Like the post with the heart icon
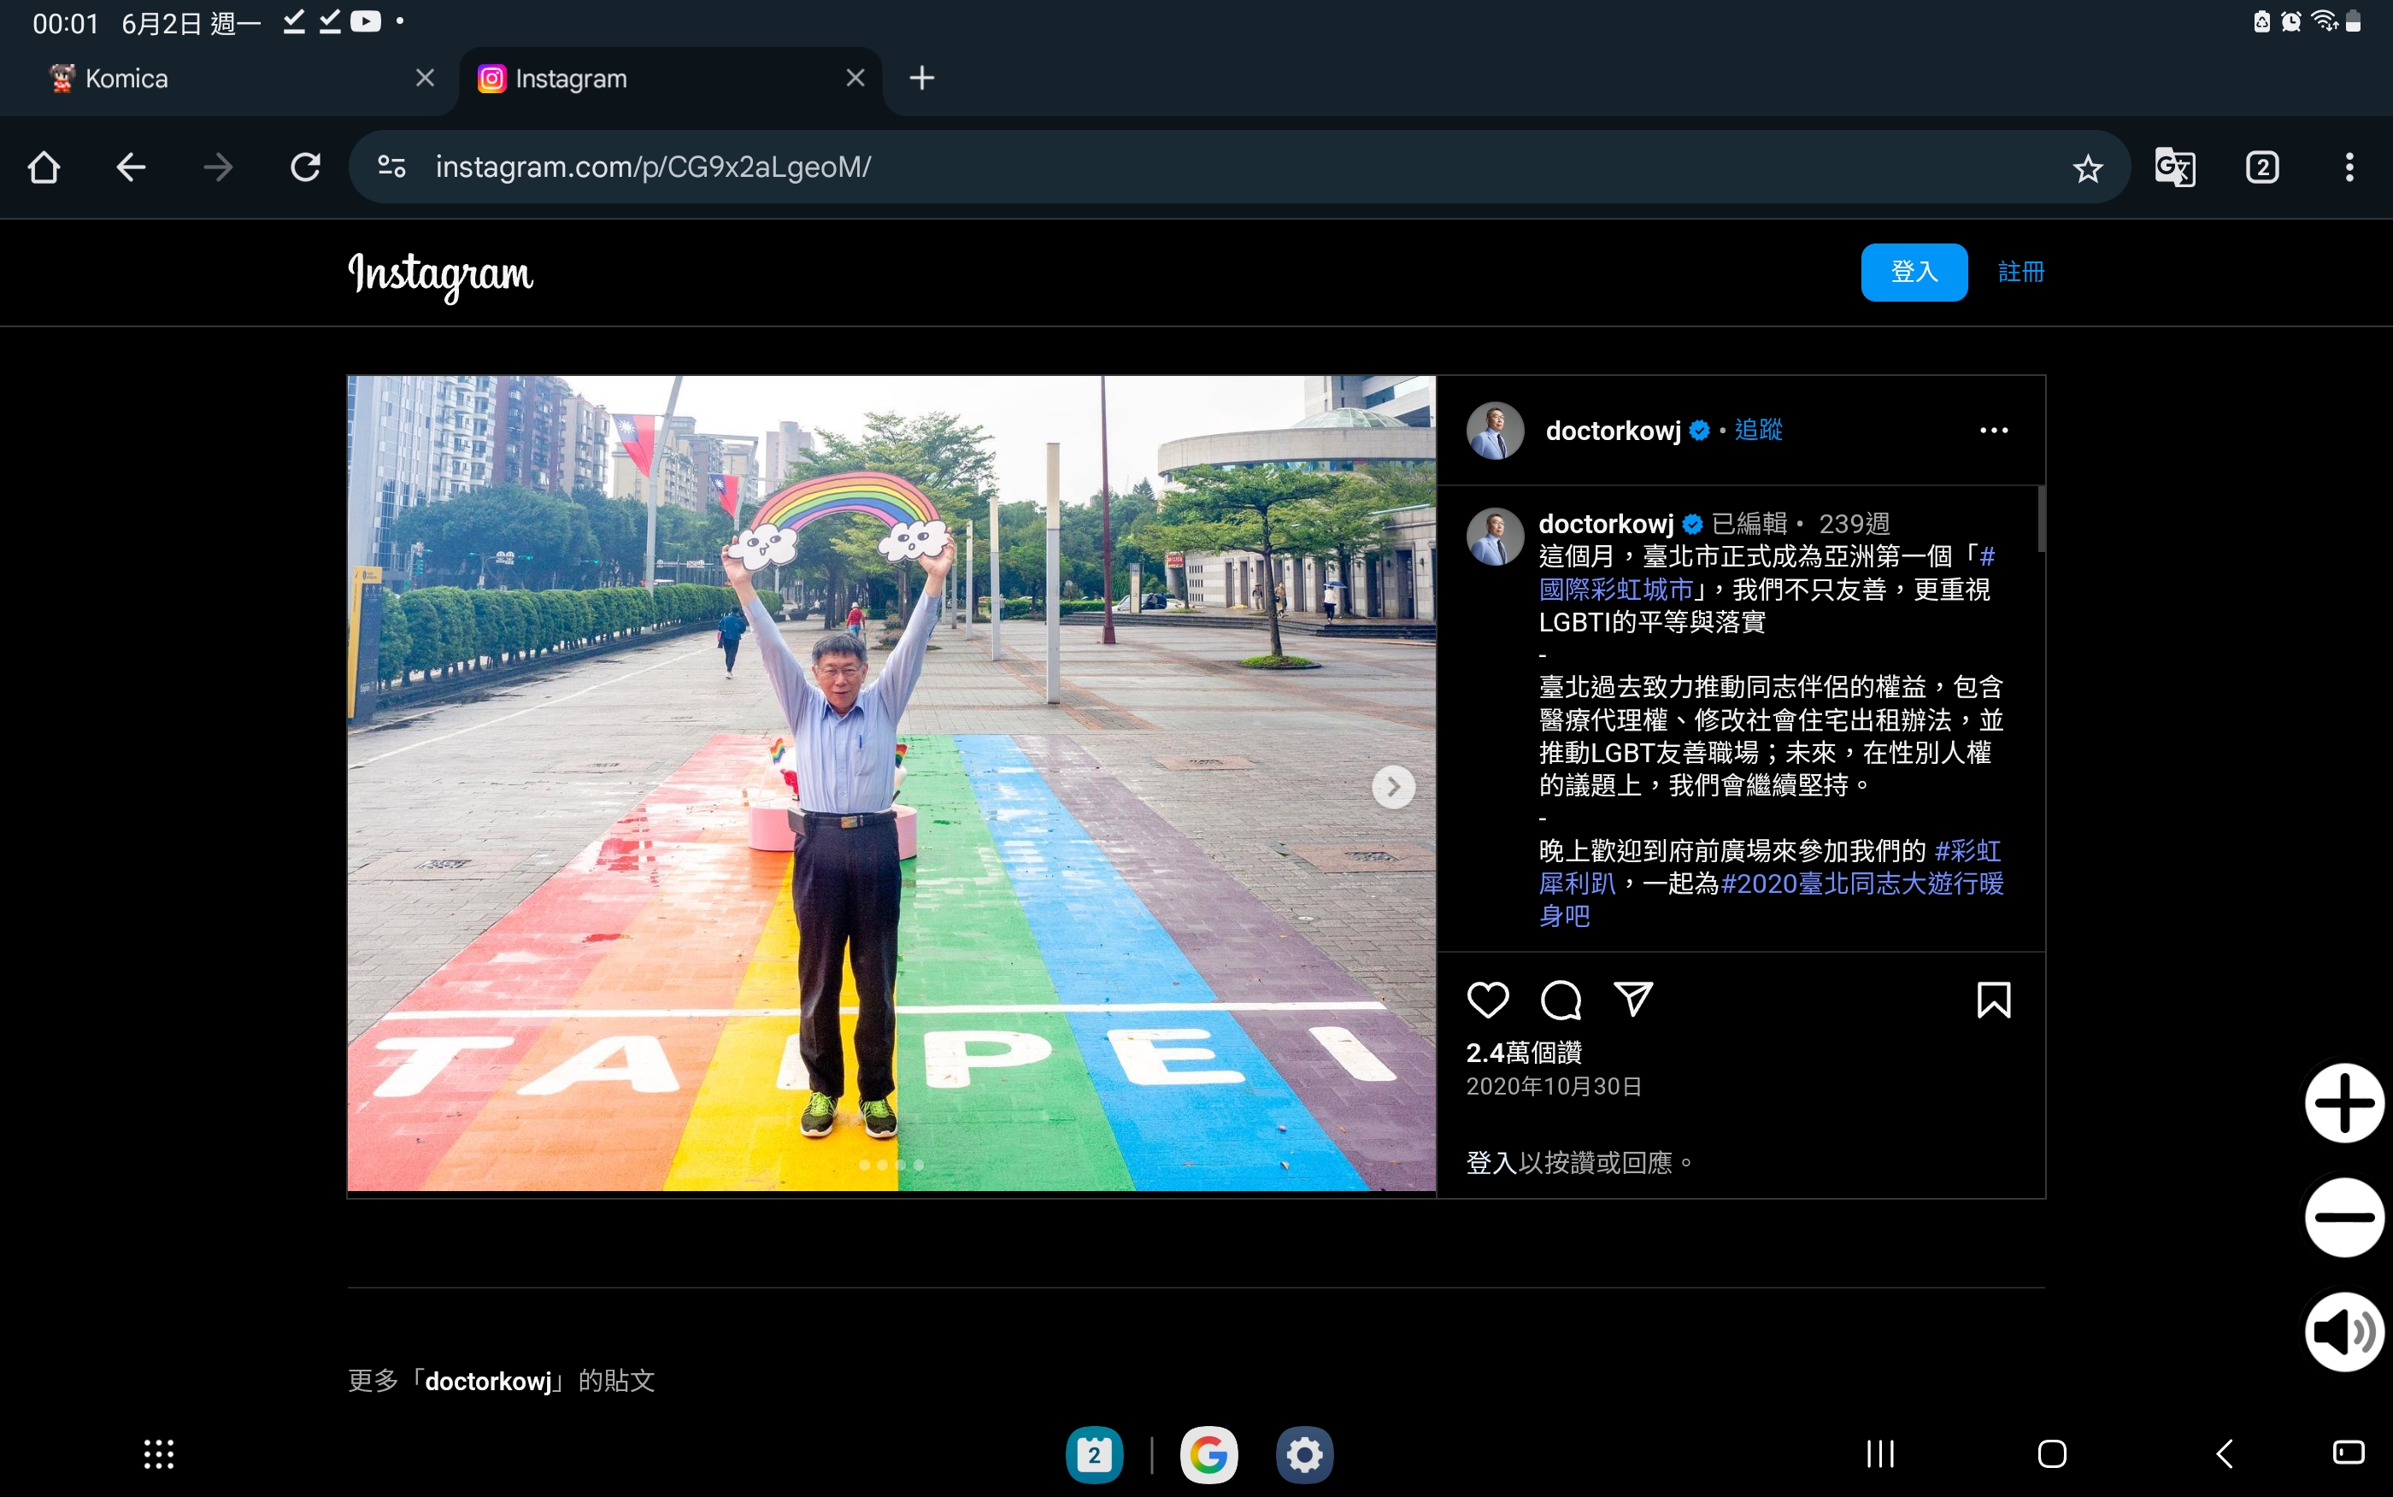Image resolution: width=2393 pixels, height=1497 pixels. tap(1488, 1000)
